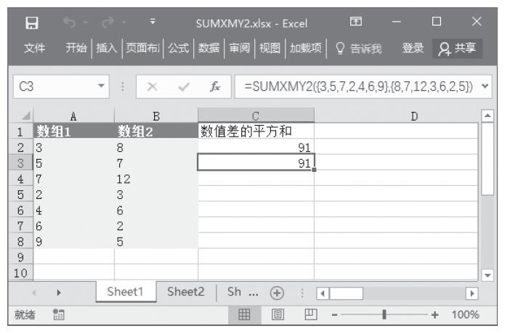
Task: Switch to Page Break Preview
Action: [308, 314]
